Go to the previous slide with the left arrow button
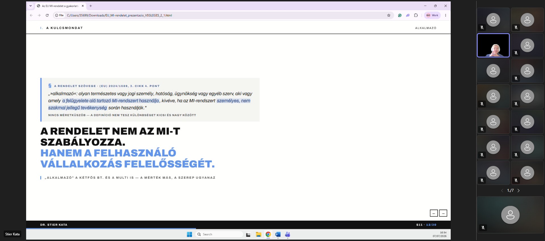545x241 pixels. pos(434,213)
